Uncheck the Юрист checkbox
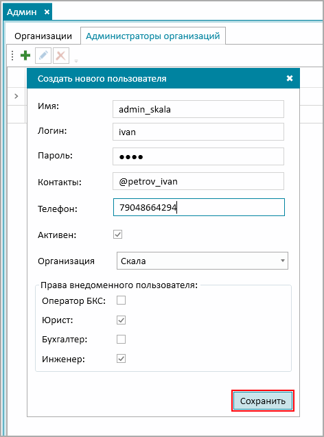Screen dimensions: 324x437 [121, 320]
